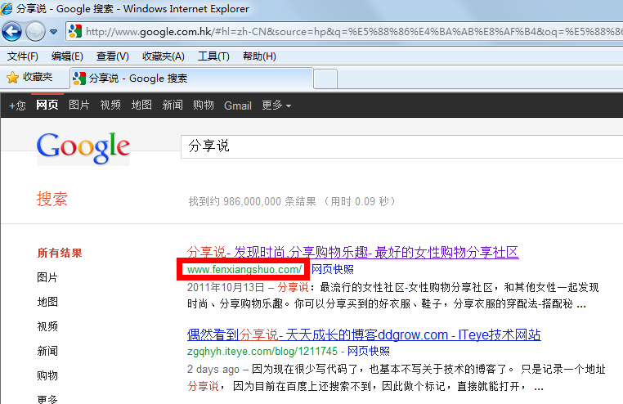Image resolution: width=623 pixels, height=404 pixels.
Task: Open the 帮助(H) menu
Action: click(259, 56)
